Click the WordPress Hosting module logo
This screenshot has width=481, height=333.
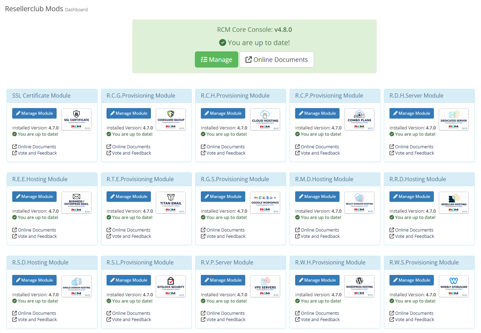click(x=359, y=286)
